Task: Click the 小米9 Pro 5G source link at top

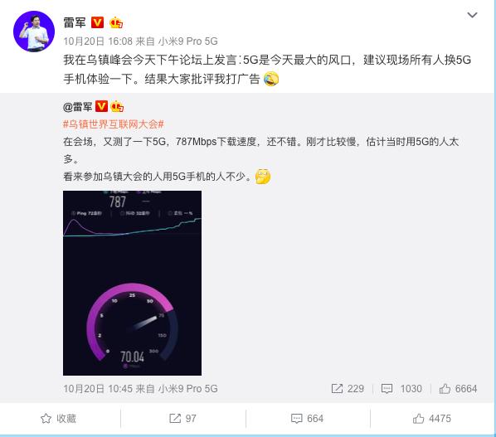Action: tap(188, 41)
